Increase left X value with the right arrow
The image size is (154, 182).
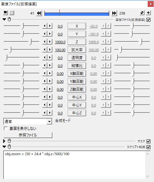[50, 26]
